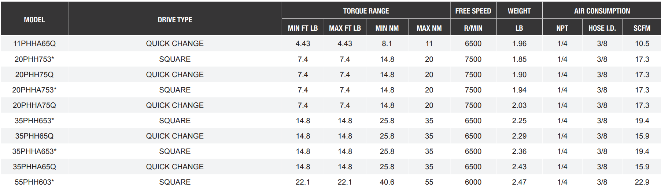Select the SCFM column subheader
This screenshot has width=661, height=189.
pos(642,28)
